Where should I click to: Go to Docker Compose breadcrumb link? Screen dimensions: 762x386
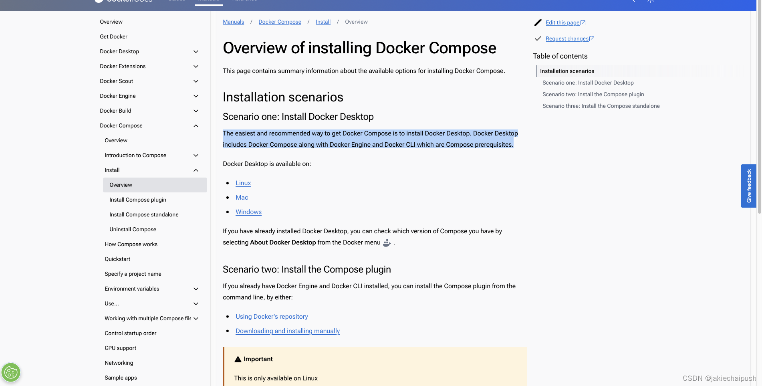[280, 22]
